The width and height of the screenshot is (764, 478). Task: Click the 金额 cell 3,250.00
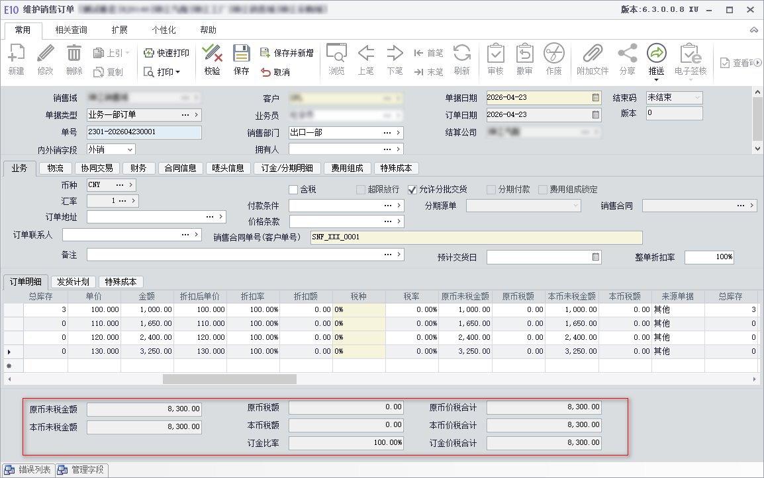point(147,351)
